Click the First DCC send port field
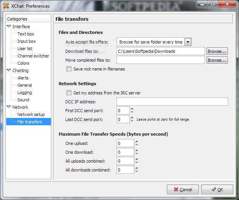Viewport: 239px width, 200px height. 123,111
